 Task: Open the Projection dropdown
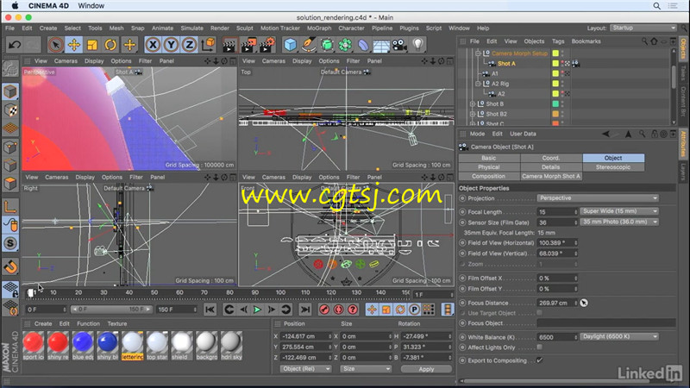click(x=598, y=198)
